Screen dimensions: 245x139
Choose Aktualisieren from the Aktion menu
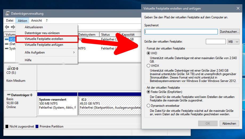coord(34,27)
